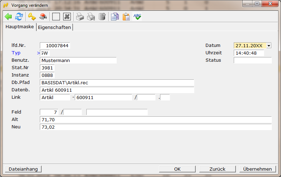This screenshot has height=177, width=281.
Task: Open the Dateianhang attachment button
Action: 23,169
